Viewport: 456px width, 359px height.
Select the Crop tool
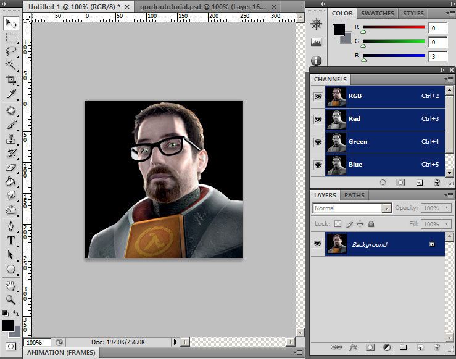coord(11,80)
